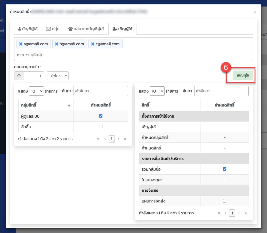Click the clock icon beside expiry field
267x233 pixels.
19,76
